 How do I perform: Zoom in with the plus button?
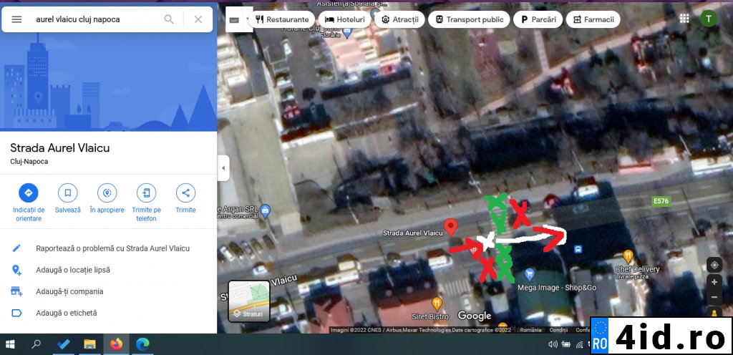point(714,282)
